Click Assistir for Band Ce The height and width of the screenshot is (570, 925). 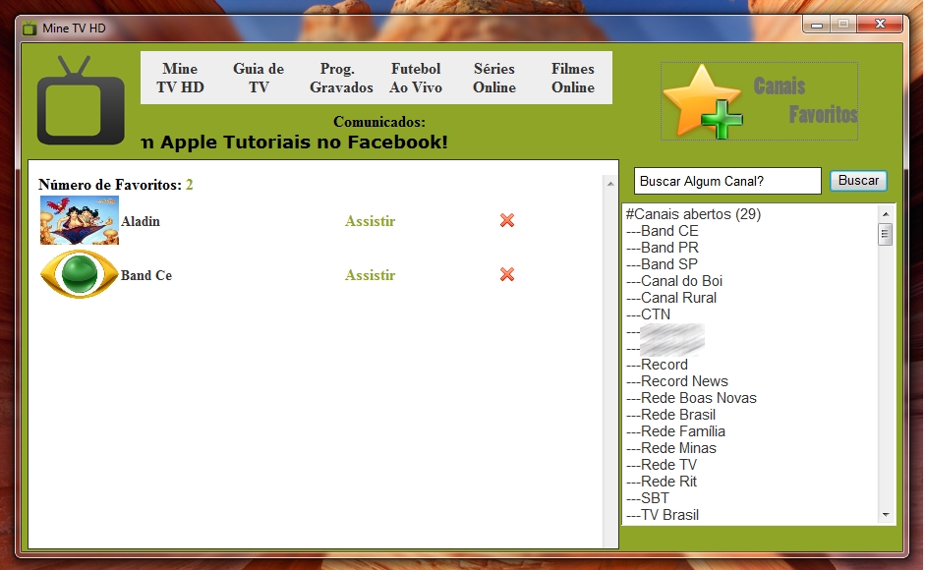click(x=370, y=275)
